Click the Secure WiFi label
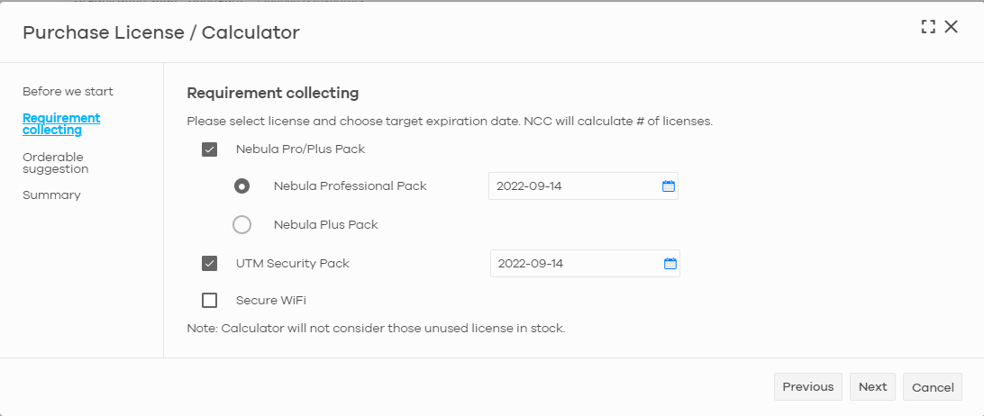This screenshot has width=984, height=416. (x=271, y=301)
